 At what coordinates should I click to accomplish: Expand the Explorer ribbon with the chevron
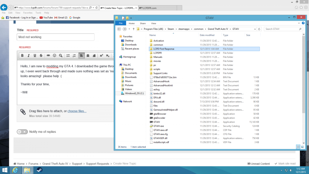coord(299,23)
